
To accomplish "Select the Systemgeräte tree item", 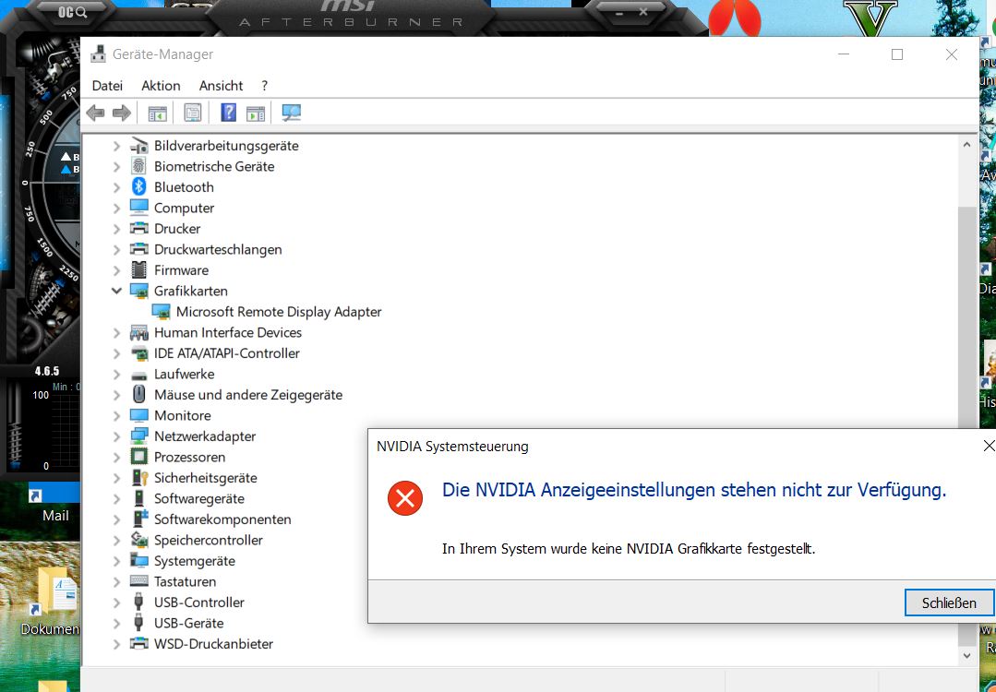I will pos(195,561).
